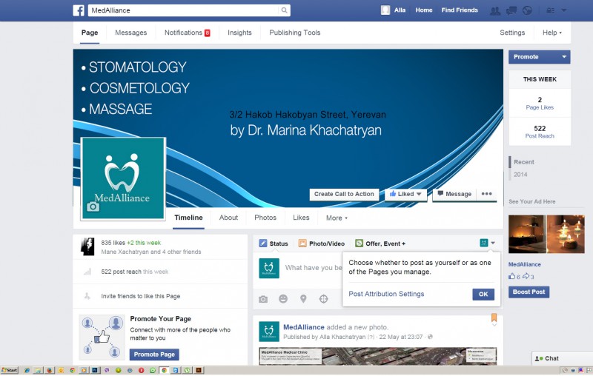593x376 pixels.
Task: Open the Notifications tab
Action: tap(187, 33)
